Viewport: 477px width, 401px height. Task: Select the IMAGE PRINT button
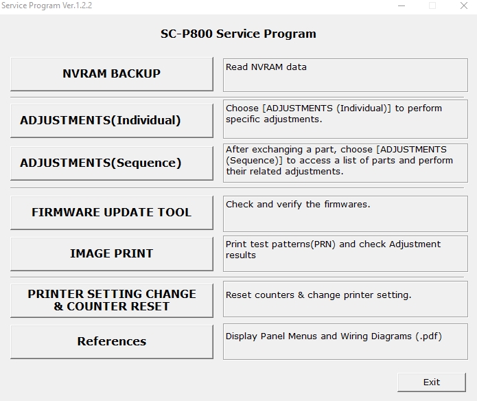(112, 253)
